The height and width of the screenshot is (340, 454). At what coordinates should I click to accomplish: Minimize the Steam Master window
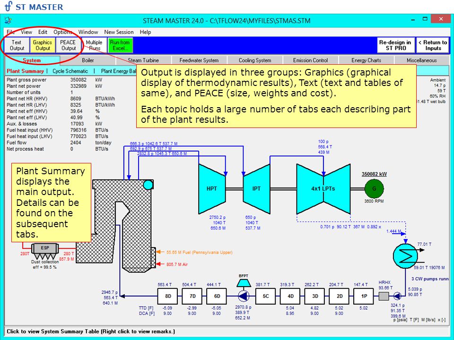[x=413, y=20]
